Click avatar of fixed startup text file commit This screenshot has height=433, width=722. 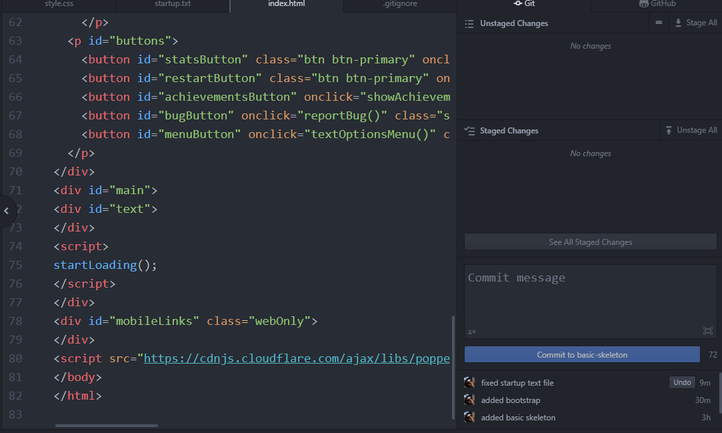(469, 382)
